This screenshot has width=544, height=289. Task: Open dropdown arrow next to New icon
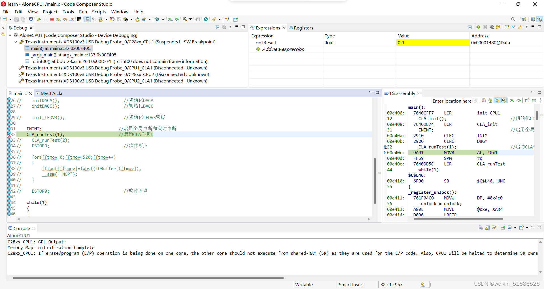[10, 19]
